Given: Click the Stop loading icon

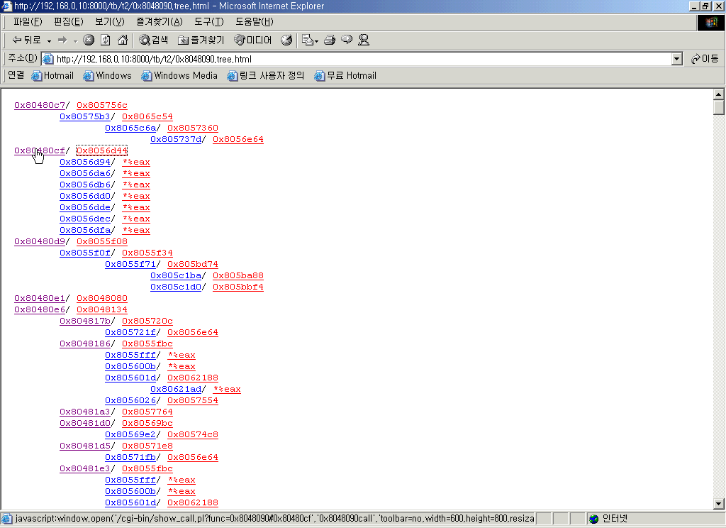Looking at the screenshot, I should point(89,40).
